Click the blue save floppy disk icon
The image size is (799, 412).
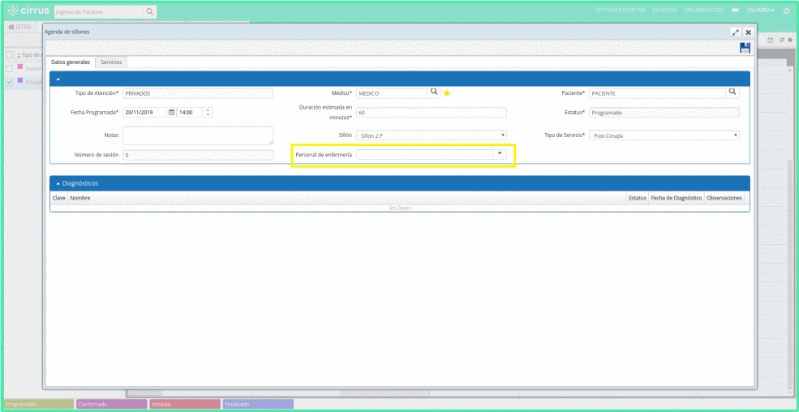click(745, 48)
